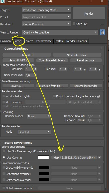The image size is (109, 193).
Task: Toggle Reflections override checkbox
Action: pos(4,174)
